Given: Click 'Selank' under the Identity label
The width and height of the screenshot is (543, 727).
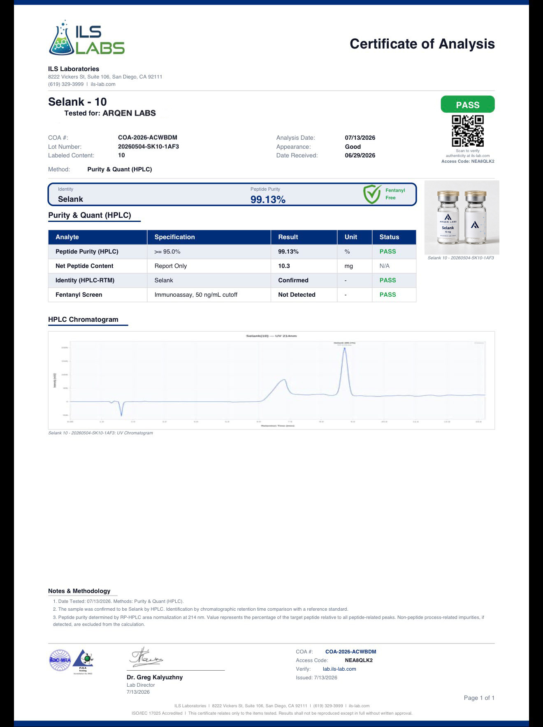Looking at the screenshot, I should click(x=70, y=199).
